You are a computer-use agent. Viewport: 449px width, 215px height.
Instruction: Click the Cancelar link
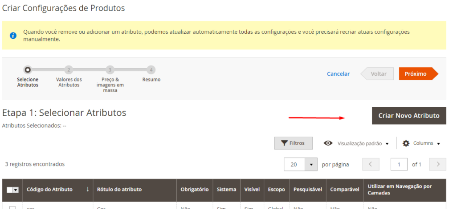click(338, 74)
